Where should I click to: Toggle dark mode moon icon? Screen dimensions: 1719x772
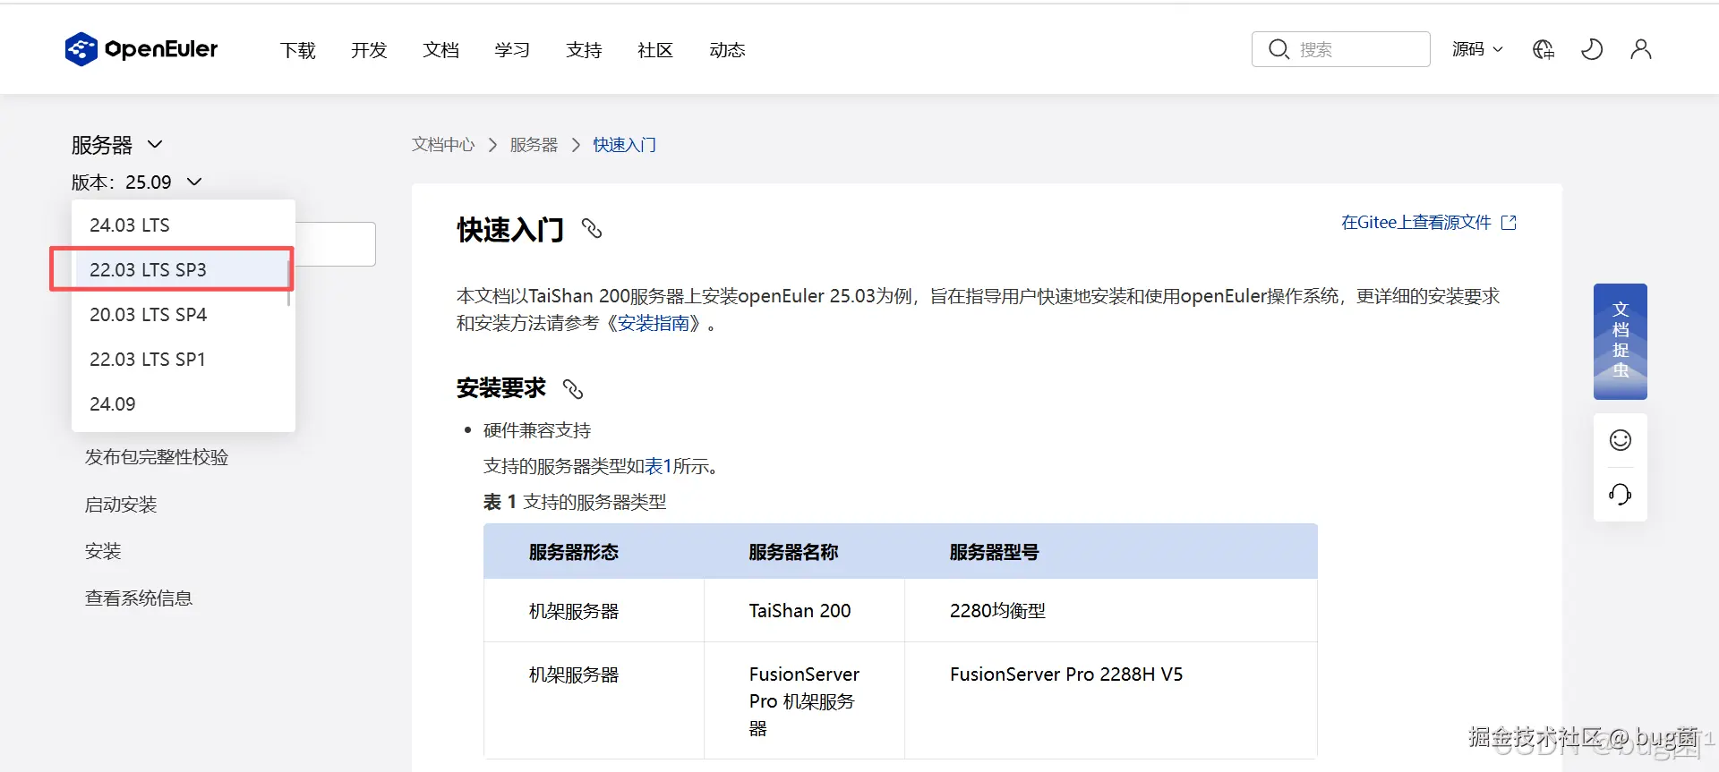coord(1592,49)
